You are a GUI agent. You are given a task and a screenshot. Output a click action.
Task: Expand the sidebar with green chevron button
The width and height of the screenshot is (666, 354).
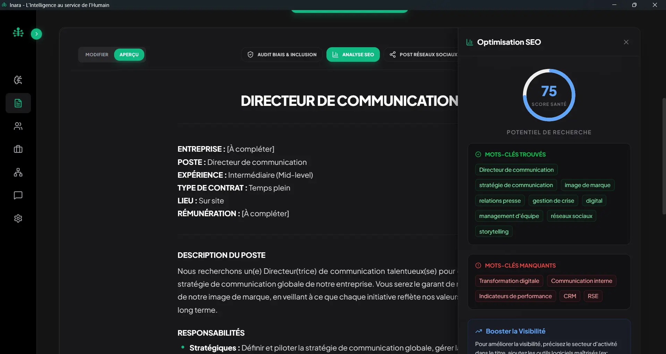coord(36,34)
